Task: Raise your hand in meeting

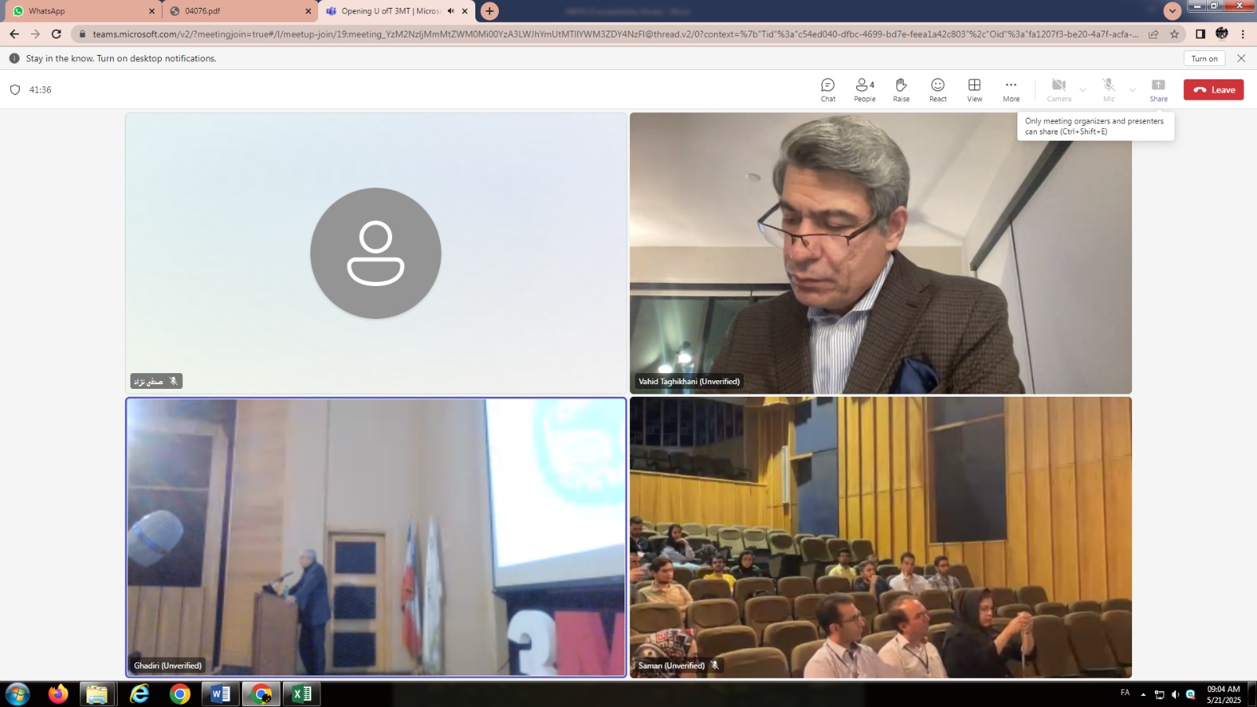Action: tap(901, 90)
